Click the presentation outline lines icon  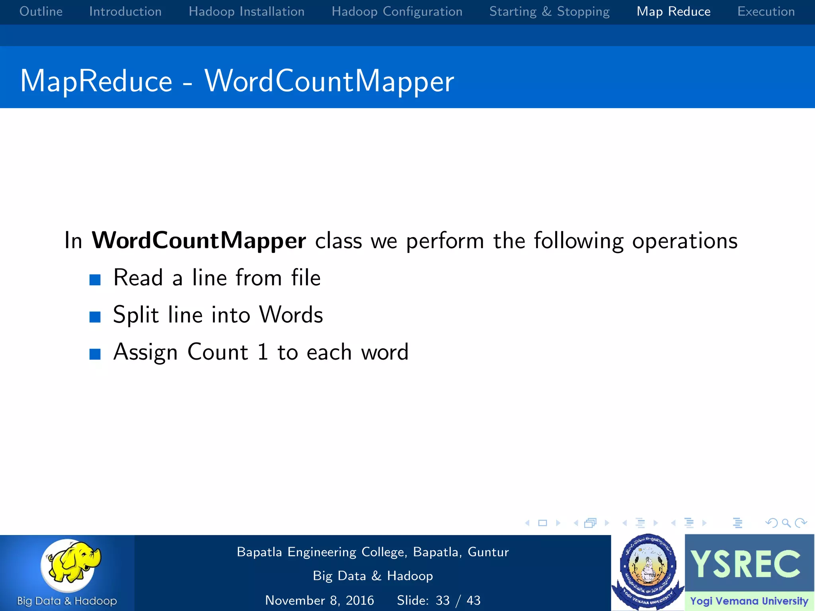pyautogui.click(x=737, y=523)
